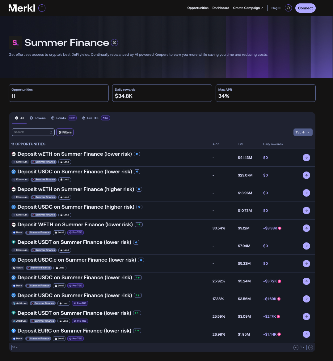The height and width of the screenshot is (361, 333).
Task: Open Deposit wETH (lower risk) Ethereum opportunity title
Action: click(75, 154)
